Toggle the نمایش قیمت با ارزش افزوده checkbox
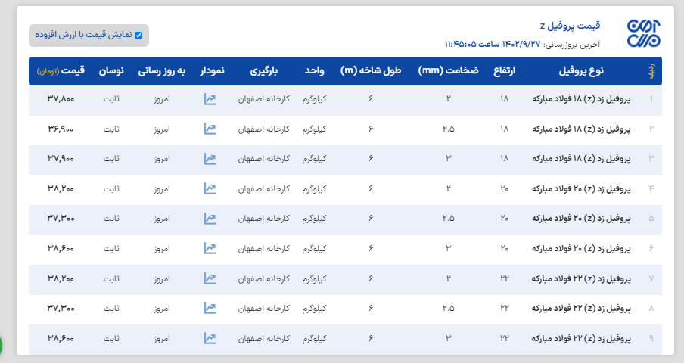 coord(138,35)
